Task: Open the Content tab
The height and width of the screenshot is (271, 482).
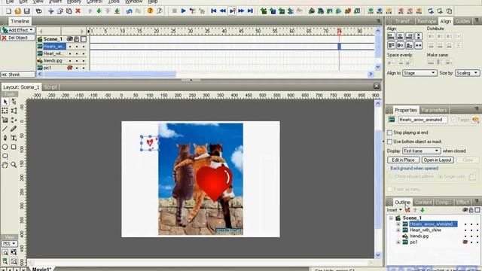Action: point(423,202)
